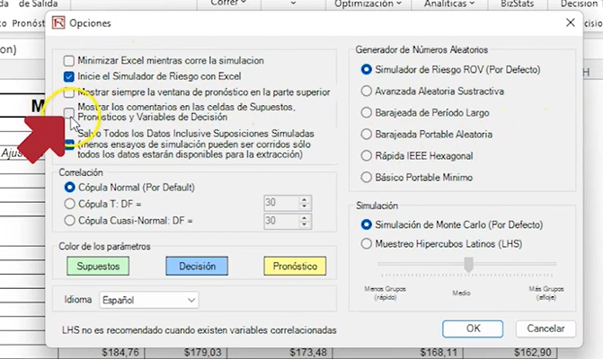The width and height of the screenshot is (603, 359).
Task: Click the $184,76 cell in the Excel sheet
Action: coord(102,353)
